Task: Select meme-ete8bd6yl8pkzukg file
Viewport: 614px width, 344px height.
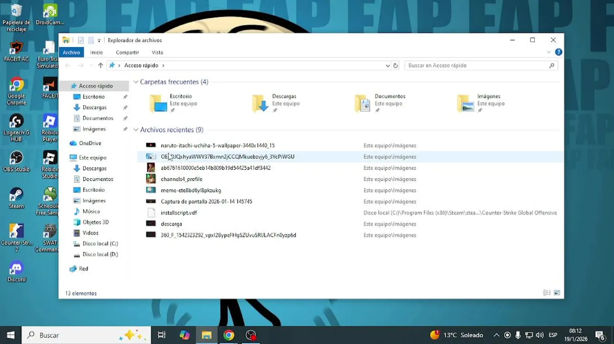Action: pos(350,190)
